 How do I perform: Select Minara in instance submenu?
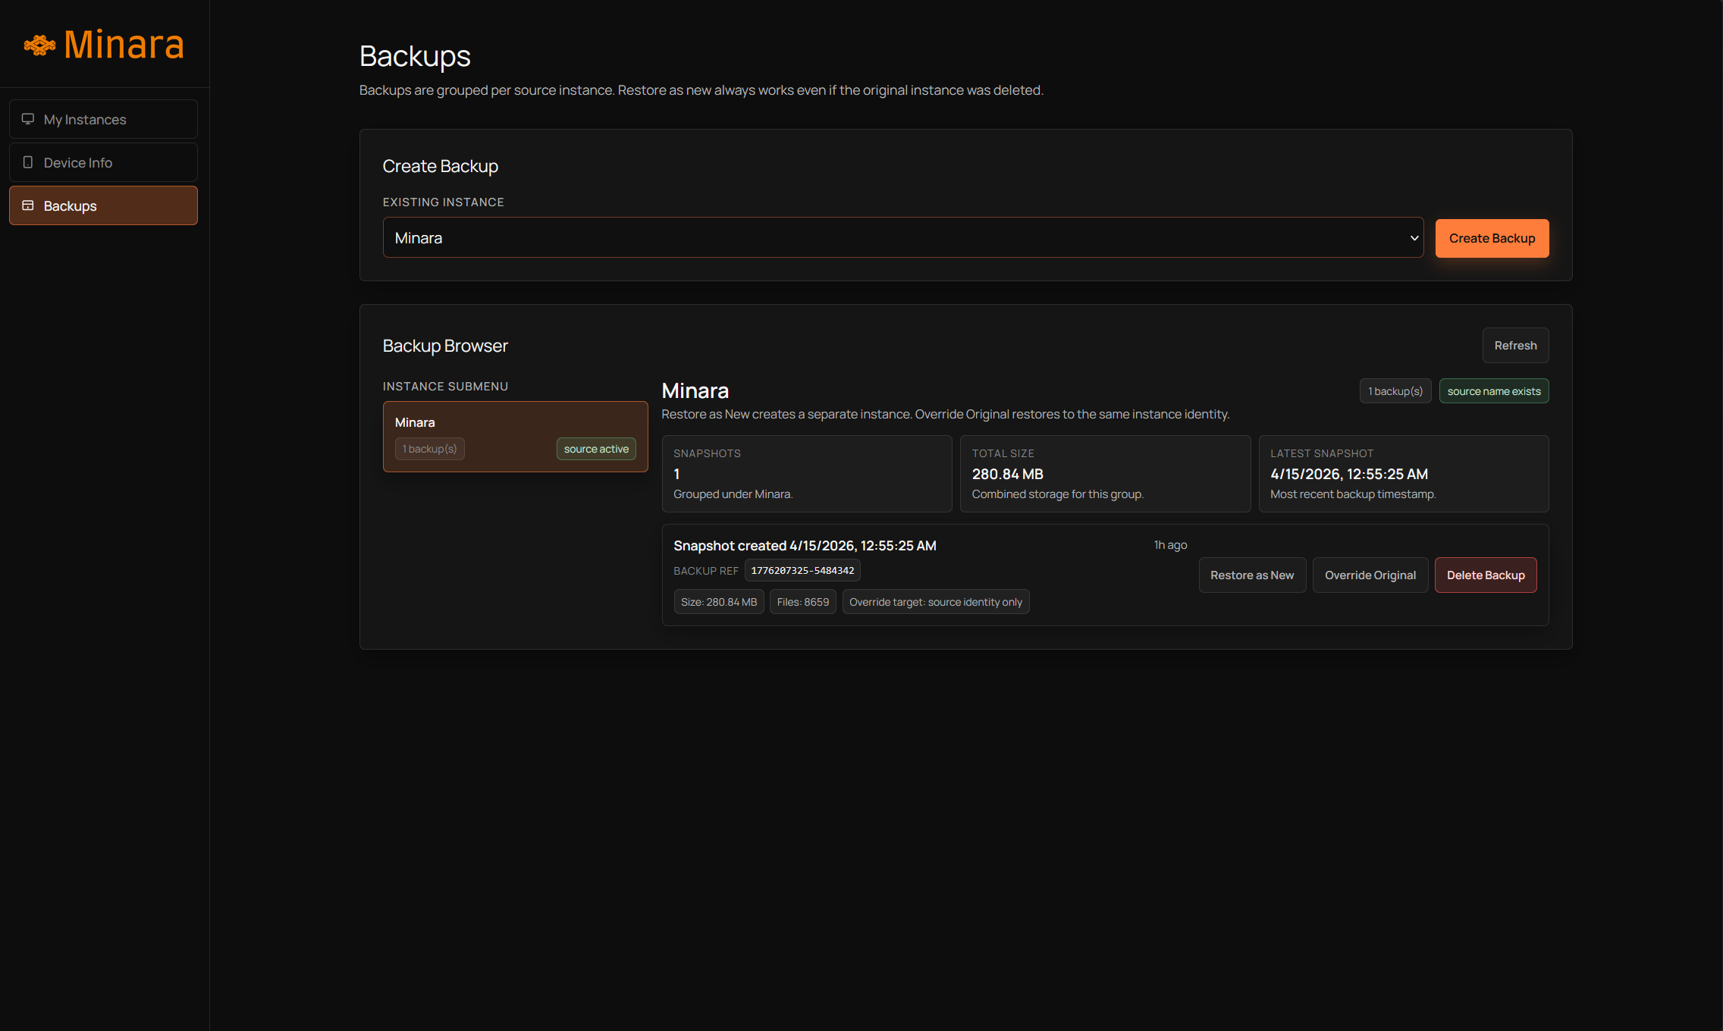(x=515, y=437)
